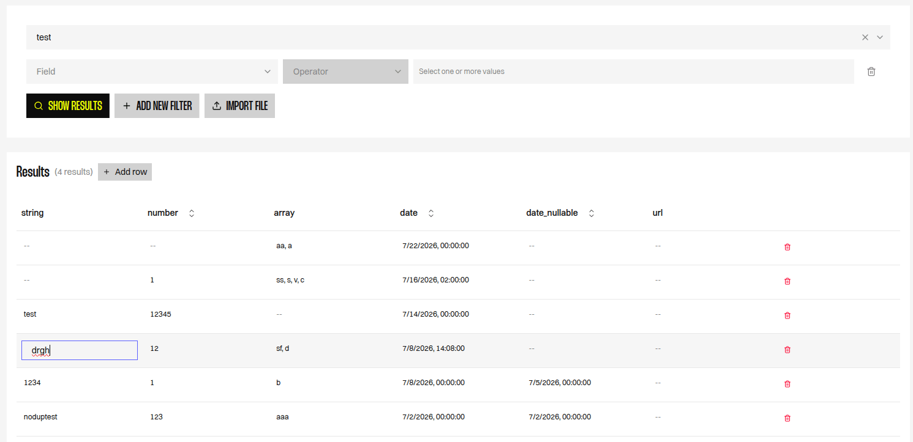Click the 'noduptest' string cell

40,416
